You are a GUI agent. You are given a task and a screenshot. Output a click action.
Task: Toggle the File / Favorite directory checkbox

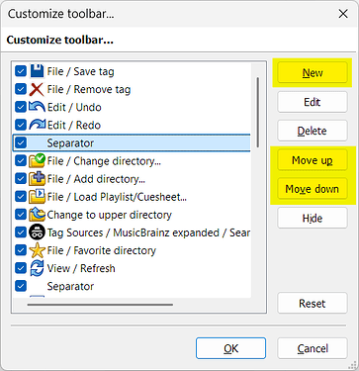coord(21,250)
